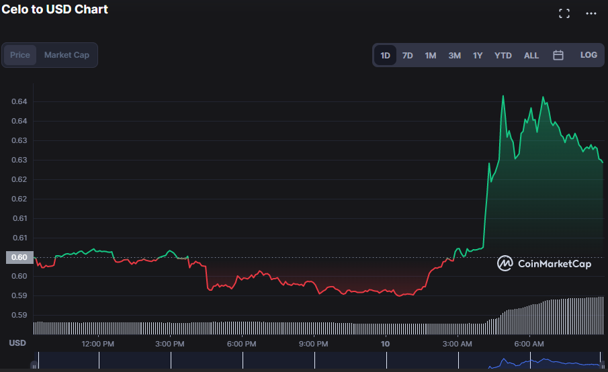This screenshot has width=608, height=372.
Task: Toggle LOG scale on the chart
Action: 589,55
